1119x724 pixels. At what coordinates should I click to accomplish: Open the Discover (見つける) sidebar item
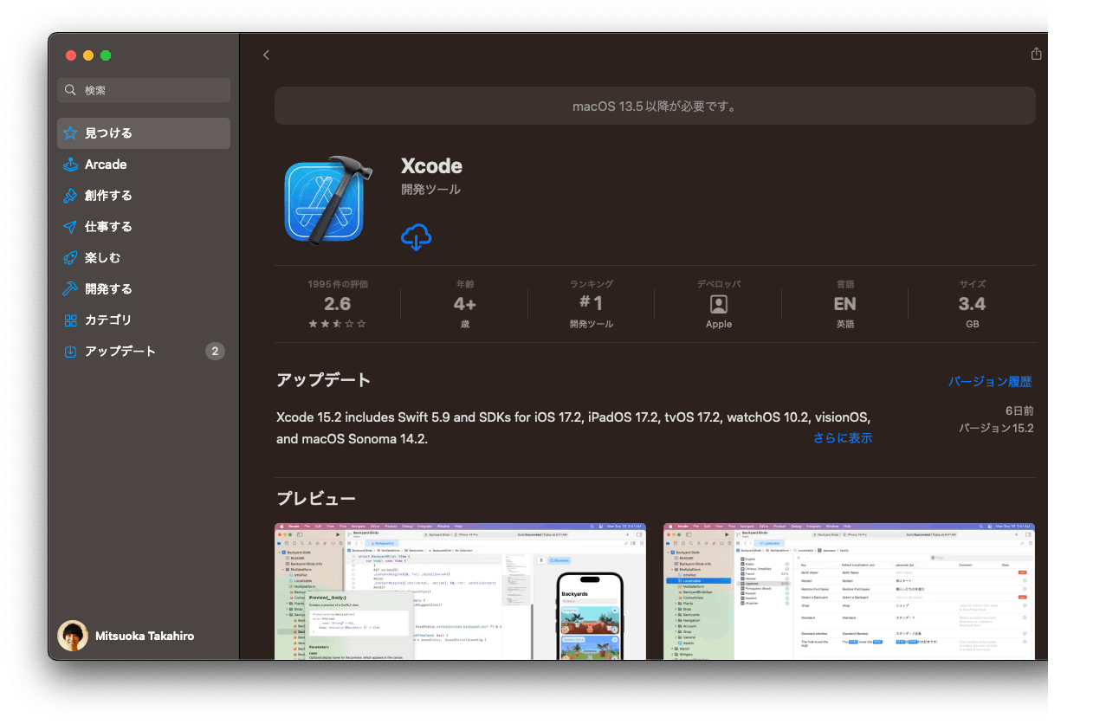[x=144, y=133]
